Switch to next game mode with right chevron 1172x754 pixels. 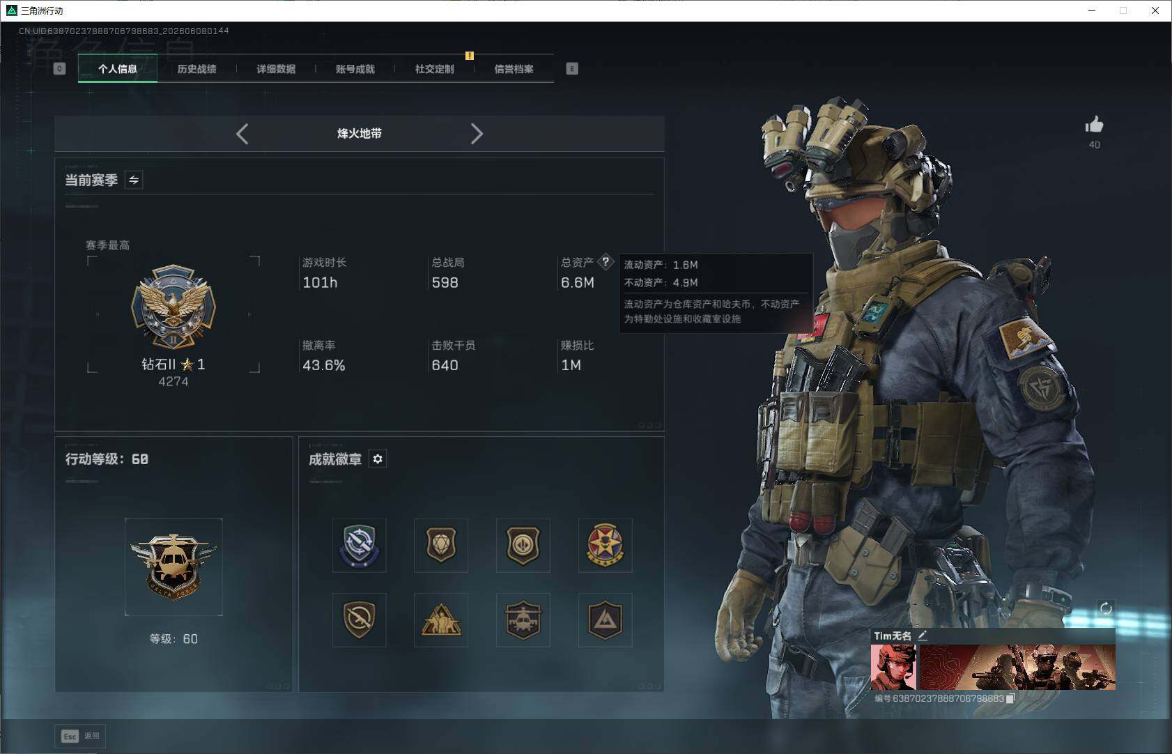coord(477,134)
